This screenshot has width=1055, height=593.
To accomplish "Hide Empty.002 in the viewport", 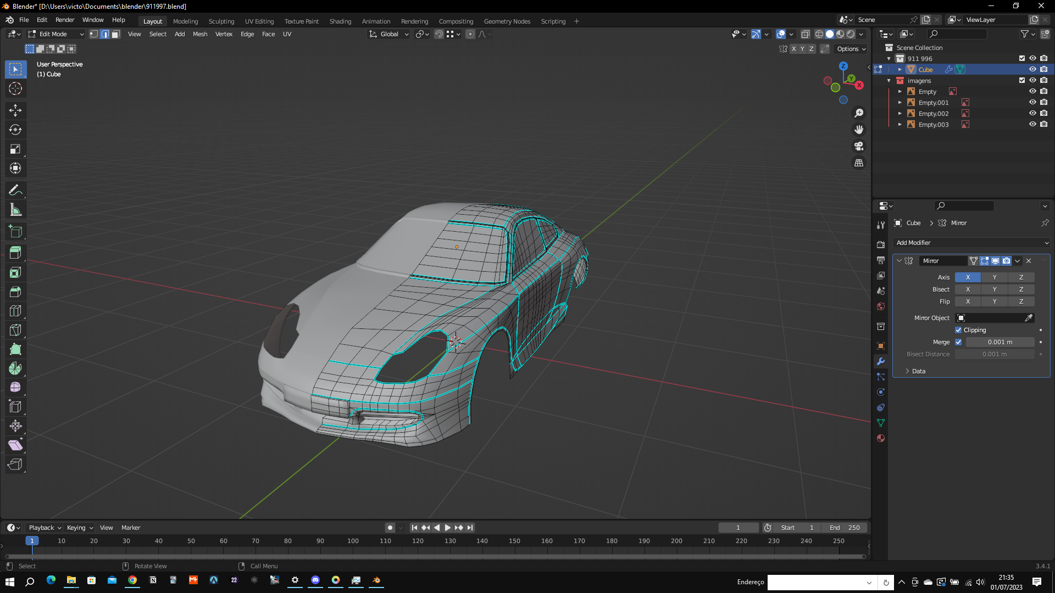I will pyautogui.click(x=1032, y=114).
